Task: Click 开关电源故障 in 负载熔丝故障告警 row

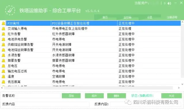Action: 62,45
